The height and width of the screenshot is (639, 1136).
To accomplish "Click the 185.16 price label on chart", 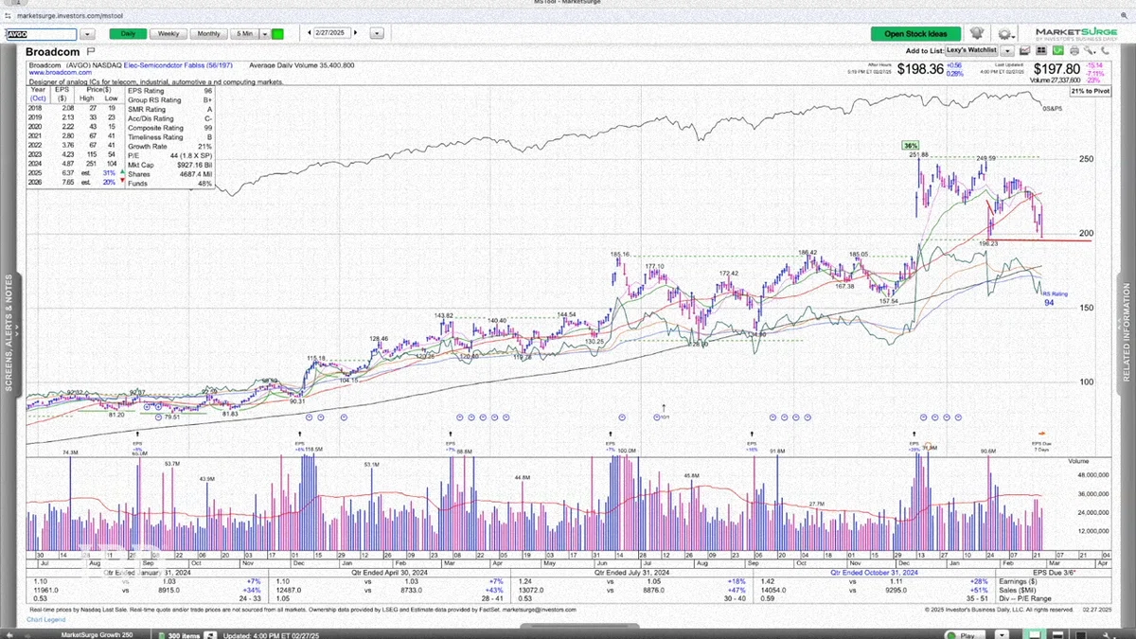I will click(x=620, y=255).
